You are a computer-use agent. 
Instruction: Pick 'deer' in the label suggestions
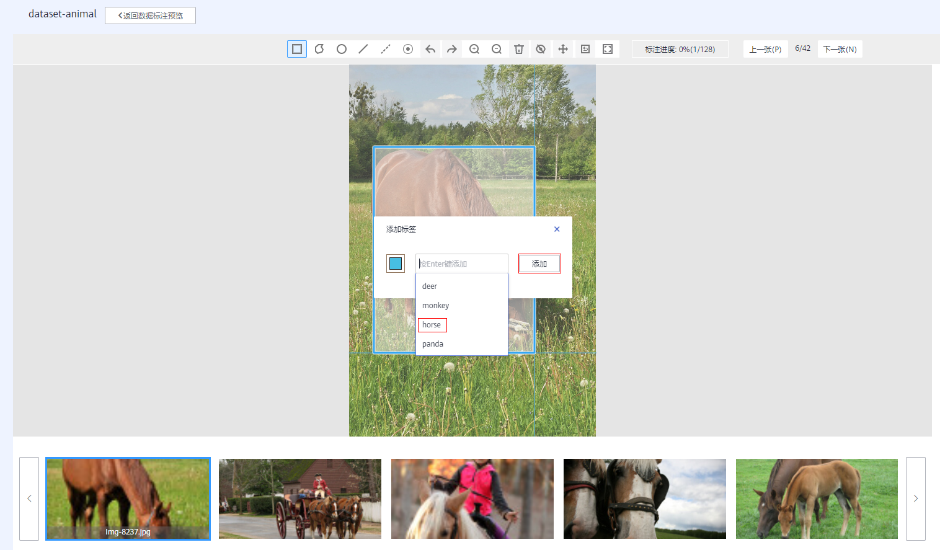(430, 286)
